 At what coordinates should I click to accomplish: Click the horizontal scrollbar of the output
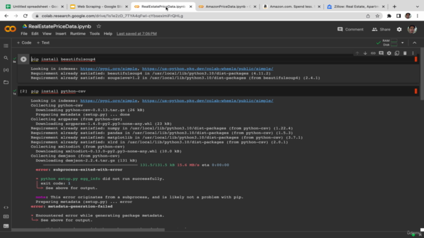(88, 230)
